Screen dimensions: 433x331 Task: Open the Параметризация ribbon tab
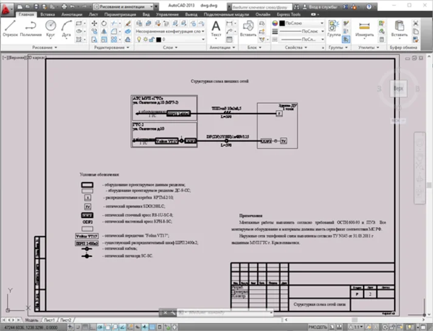coord(120,13)
